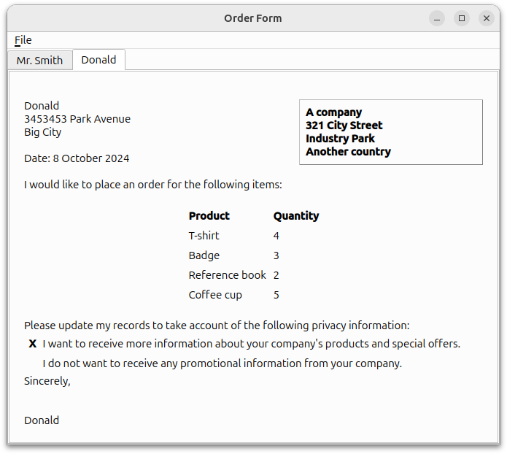Click 'A company' in the address box
This screenshot has height=454, width=507.
(x=333, y=112)
